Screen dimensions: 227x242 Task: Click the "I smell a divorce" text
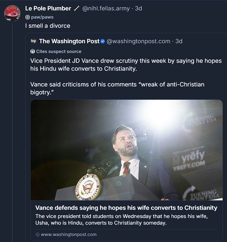tap(48, 26)
